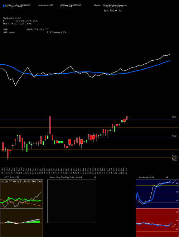Click the 'BUY Growing @ 7%' signal text

pyautogui.click(x=56, y=32)
